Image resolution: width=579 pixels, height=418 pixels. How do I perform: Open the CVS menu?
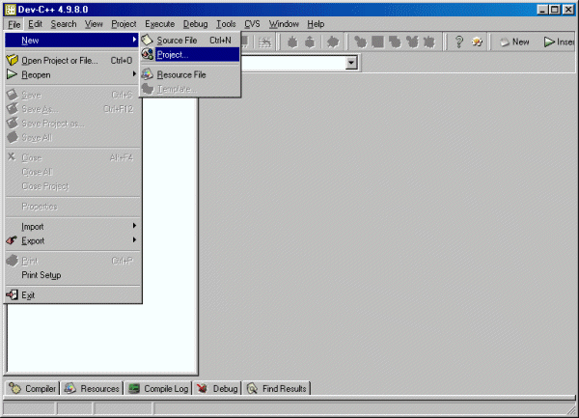[252, 24]
